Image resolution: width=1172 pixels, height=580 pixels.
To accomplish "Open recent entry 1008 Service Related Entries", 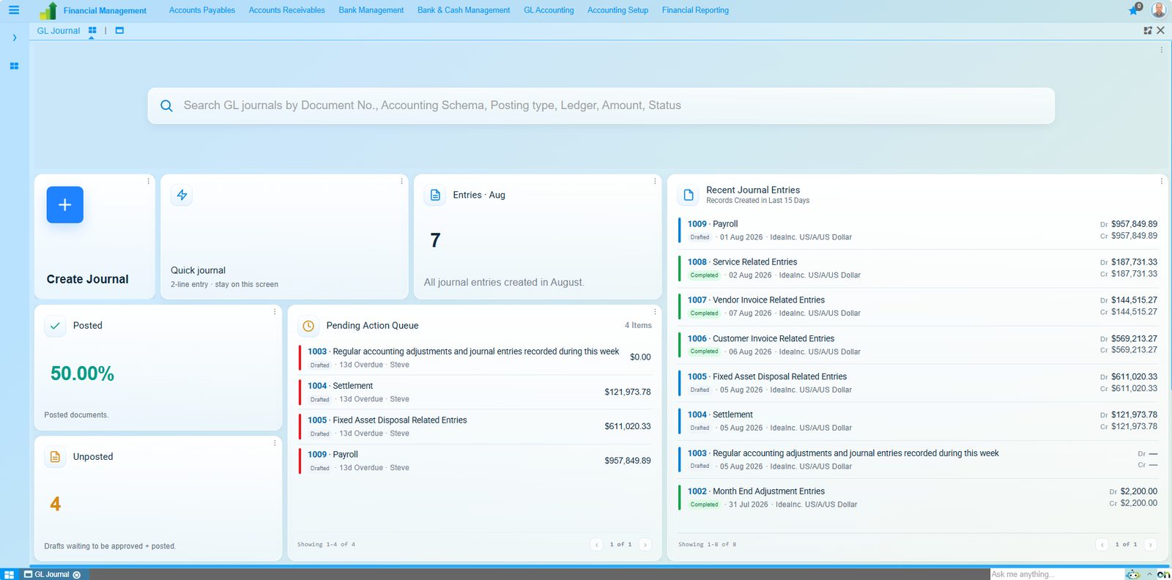I will click(919, 268).
